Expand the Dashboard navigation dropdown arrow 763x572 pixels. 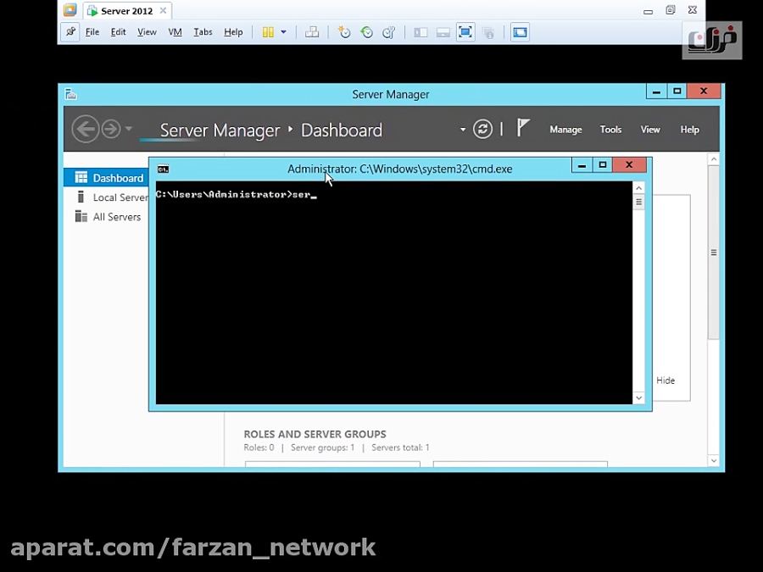pyautogui.click(x=462, y=129)
